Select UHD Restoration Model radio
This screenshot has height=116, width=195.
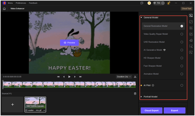pos(182,42)
